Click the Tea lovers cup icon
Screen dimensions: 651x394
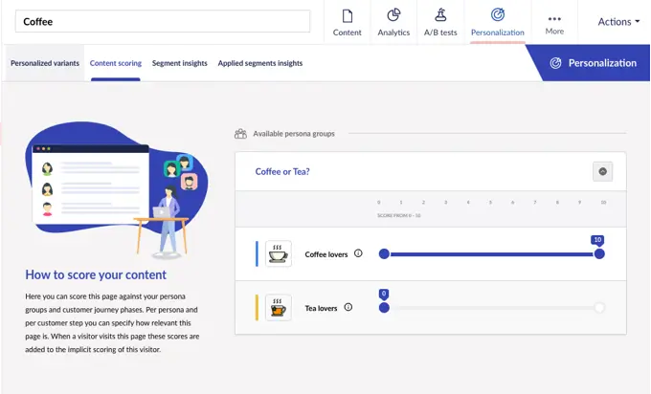click(x=279, y=307)
